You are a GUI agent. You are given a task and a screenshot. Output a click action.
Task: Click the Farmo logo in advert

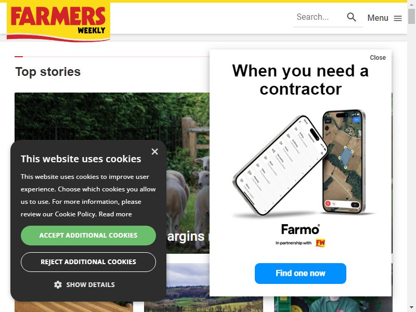301,229
